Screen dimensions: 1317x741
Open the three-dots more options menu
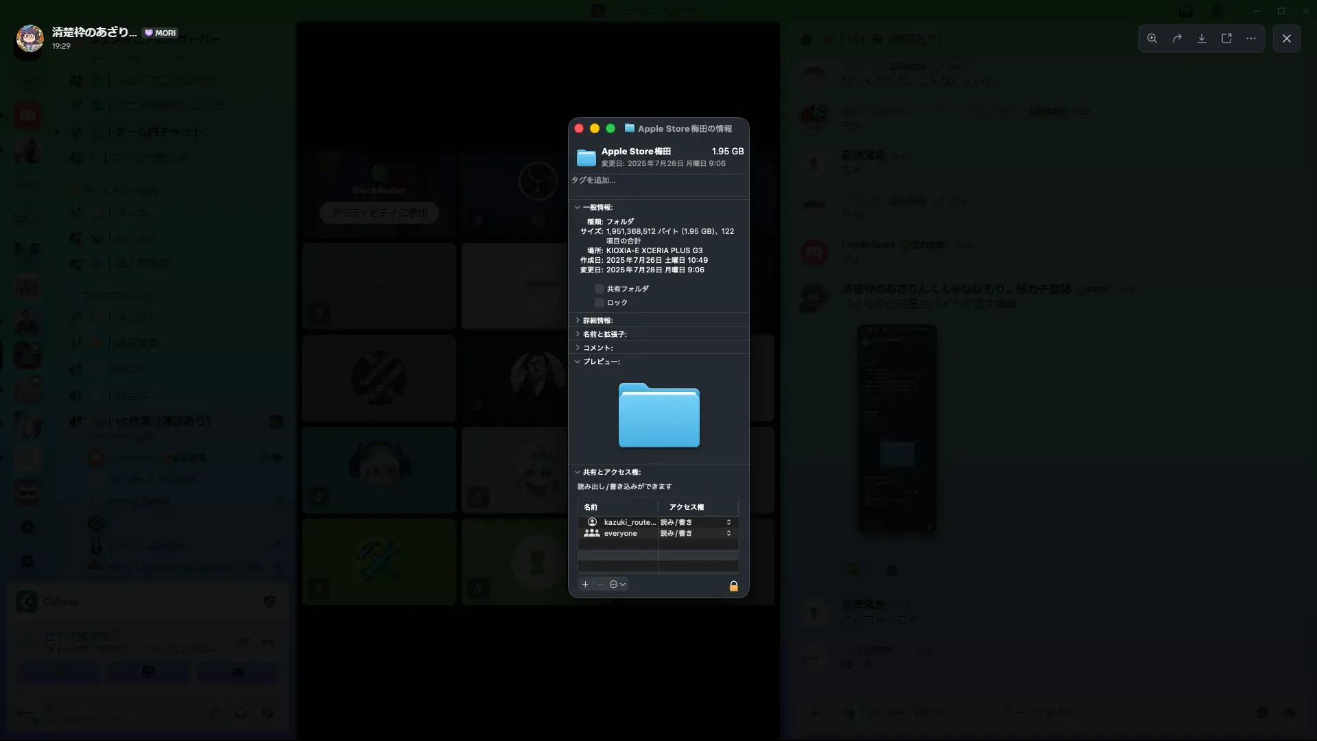coord(1251,38)
